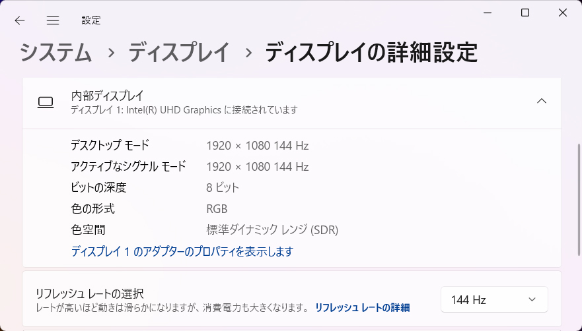Click the ディスプレイの詳細設定 page title
The height and width of the screenshot is (331, 582).
[x=371, y=53]
